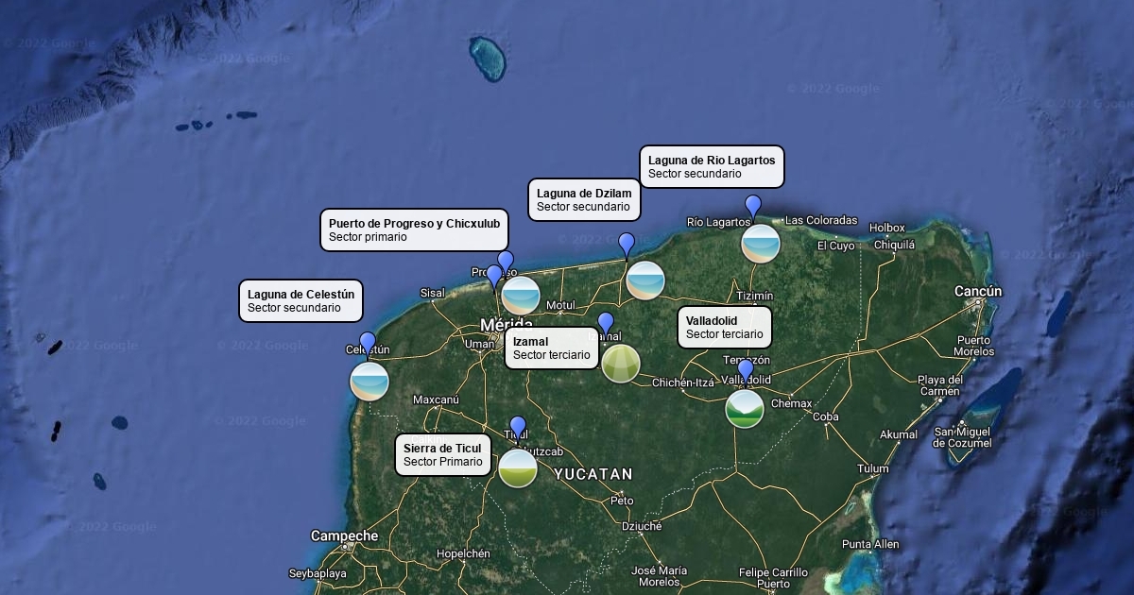Select the Laguna de Dzilam beach photo icon
Viewport: 1134px width, 595px height.
(645, 280)
